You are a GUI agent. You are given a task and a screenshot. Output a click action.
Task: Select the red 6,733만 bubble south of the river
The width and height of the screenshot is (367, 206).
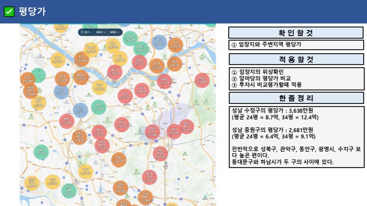165,81
